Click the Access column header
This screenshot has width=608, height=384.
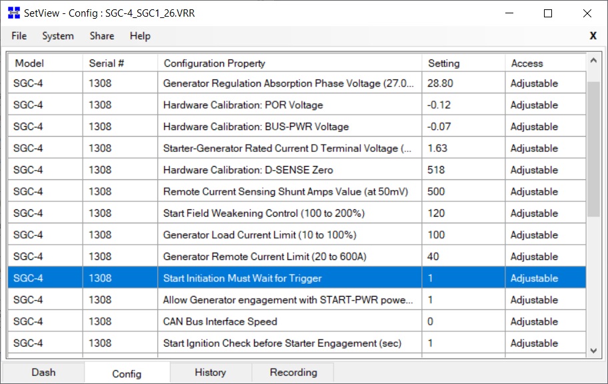point(527,63)
